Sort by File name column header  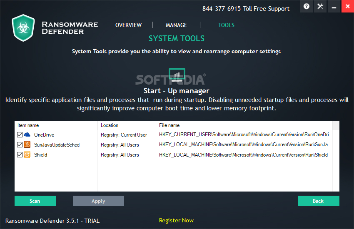(170, 125)
